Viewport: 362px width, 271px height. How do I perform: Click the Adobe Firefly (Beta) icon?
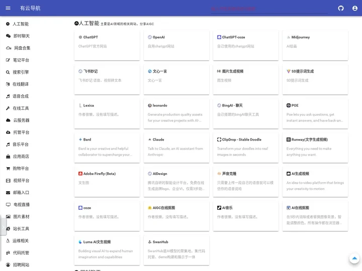(80, 174)
